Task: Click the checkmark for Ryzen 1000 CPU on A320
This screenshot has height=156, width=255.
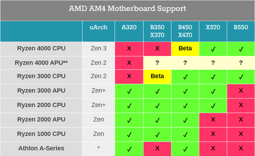Action: tap(129, 134)
